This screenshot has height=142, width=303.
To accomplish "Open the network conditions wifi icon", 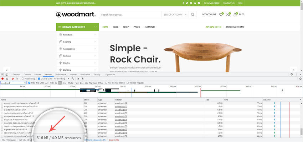I will 73,79.
